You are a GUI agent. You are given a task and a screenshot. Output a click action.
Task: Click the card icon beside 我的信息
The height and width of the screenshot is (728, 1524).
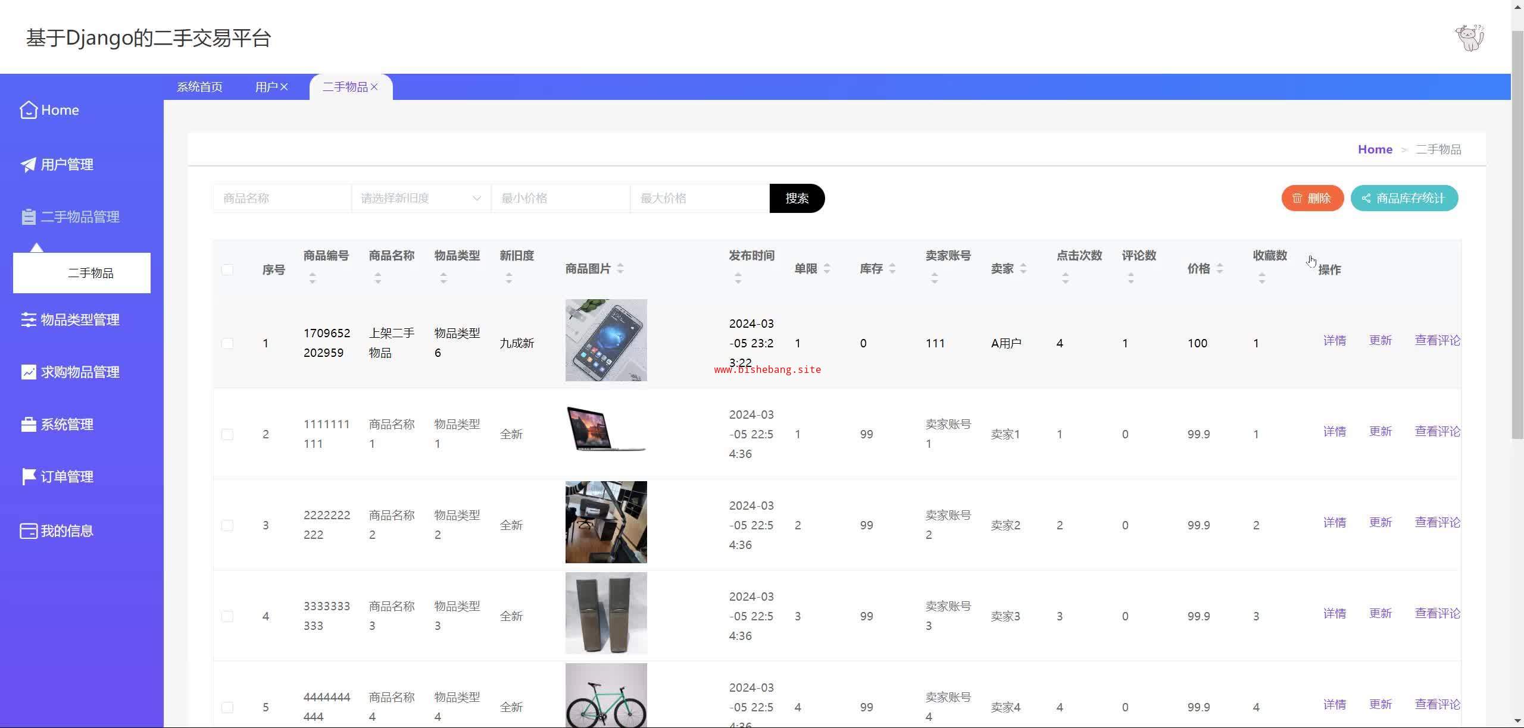tap(28, 531)
